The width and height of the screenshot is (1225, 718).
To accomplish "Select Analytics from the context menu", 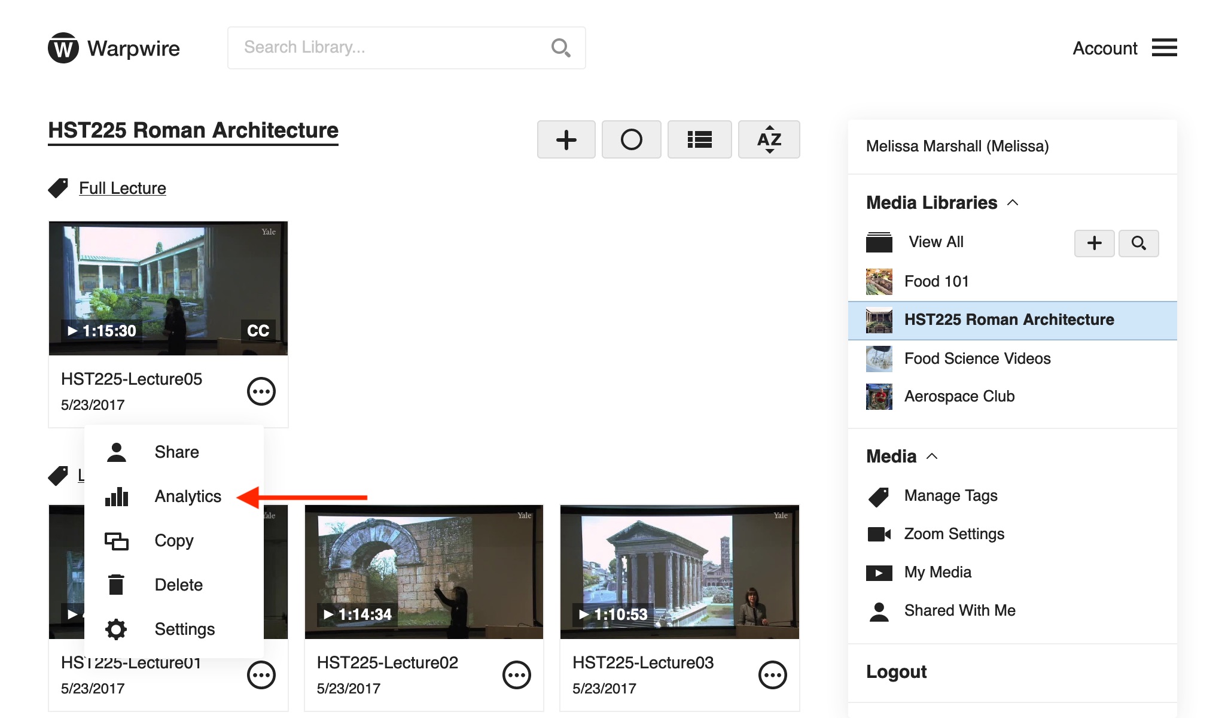I will [x=187, y=497].
